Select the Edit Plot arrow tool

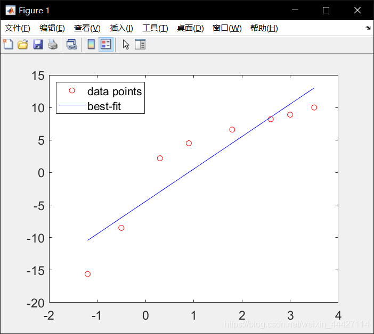(x=126, y=45)
